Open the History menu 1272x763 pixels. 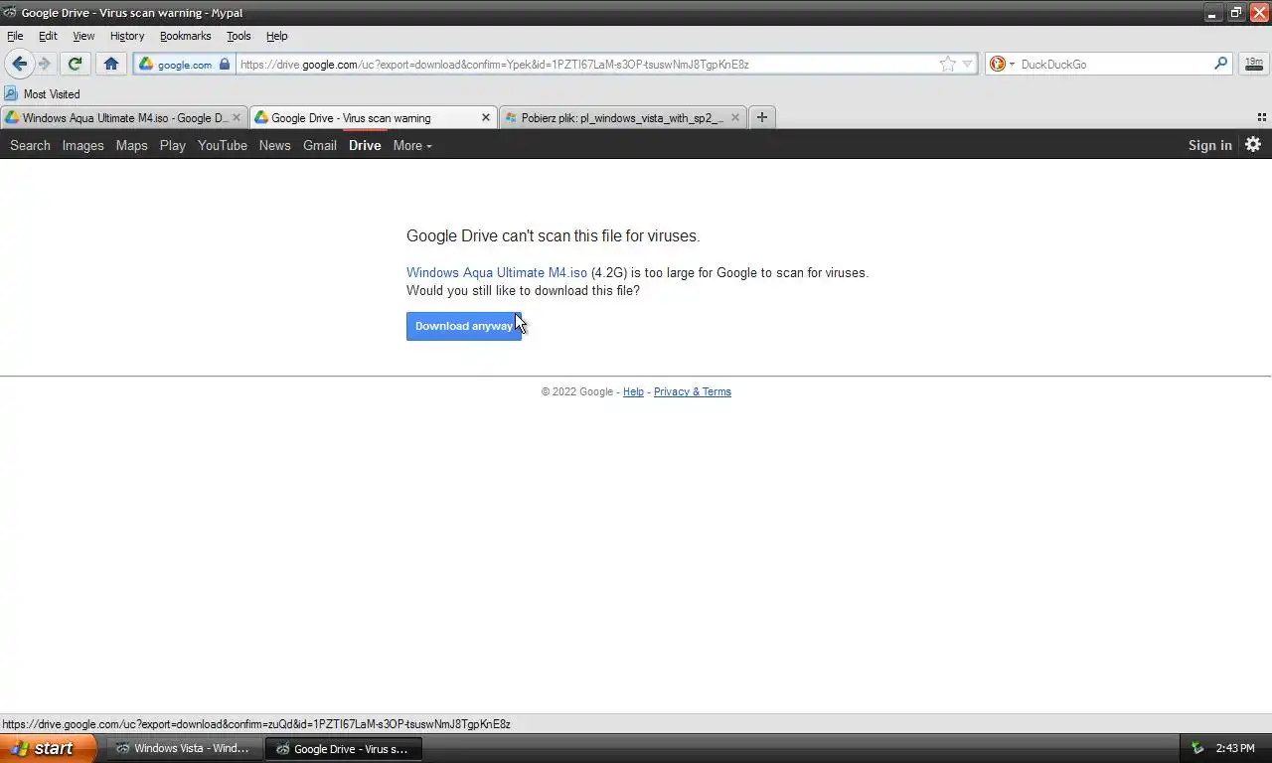tap(127, 36)
